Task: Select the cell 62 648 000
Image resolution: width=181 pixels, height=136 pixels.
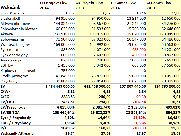Action: 164,29
